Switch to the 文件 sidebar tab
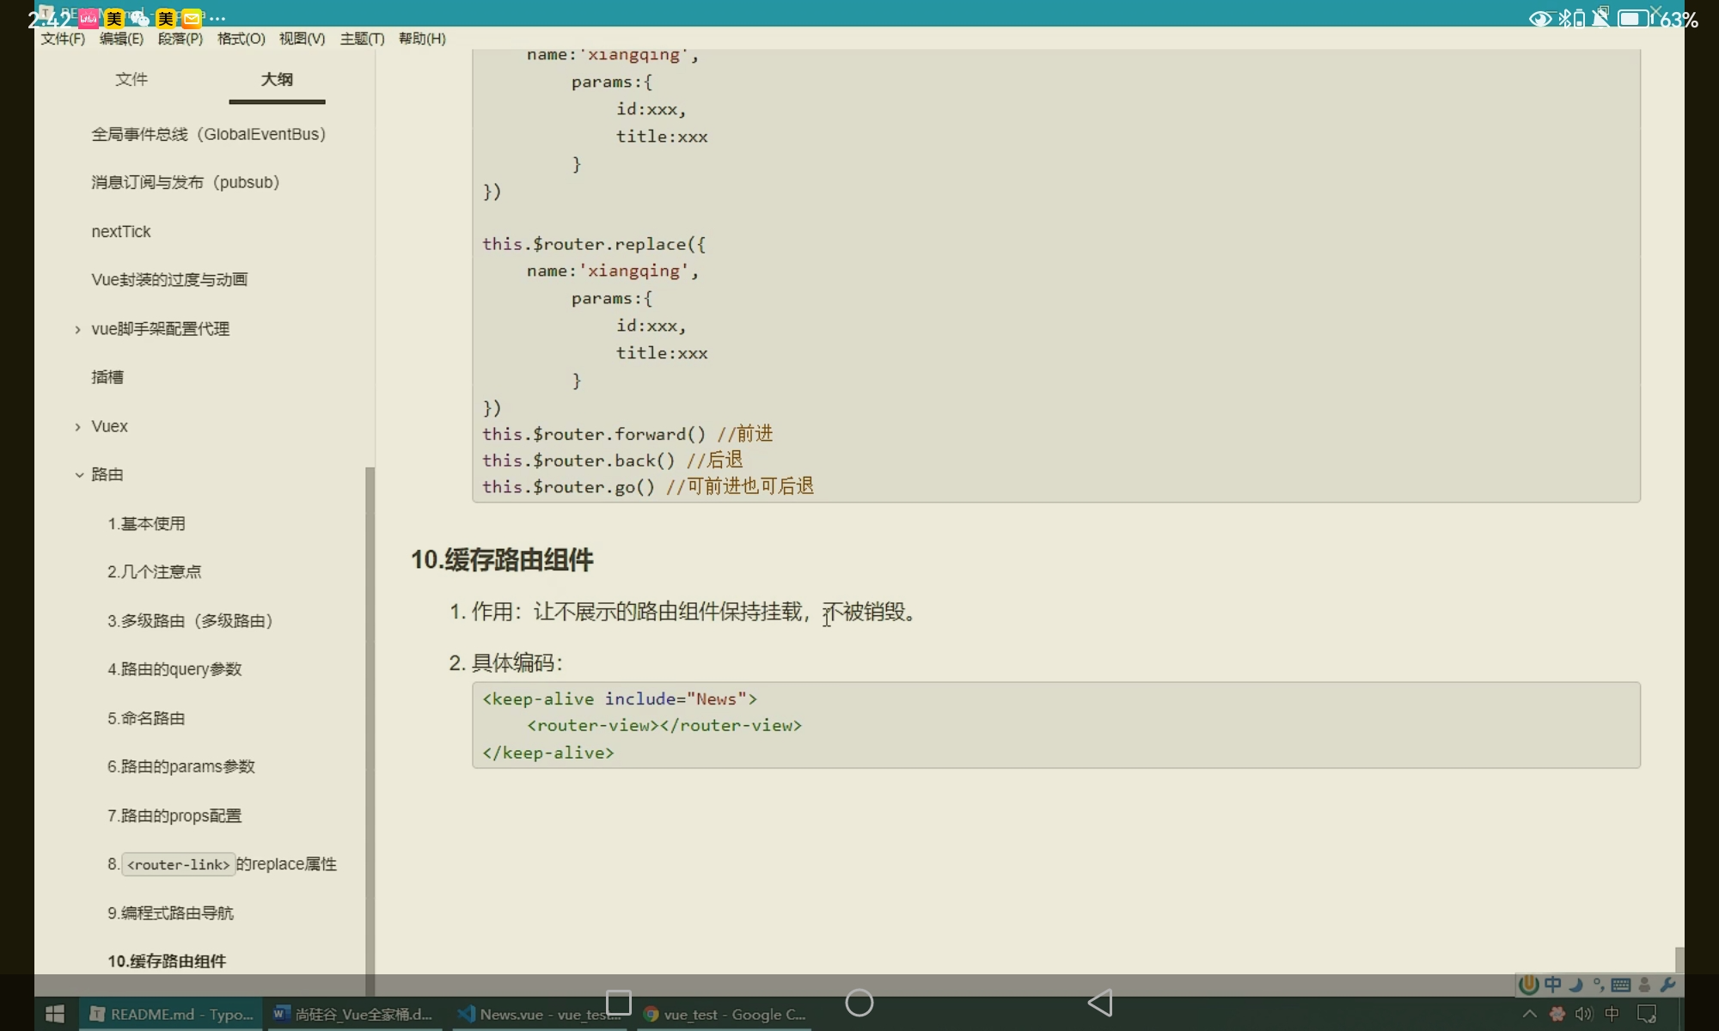This screenshot has width=1719, height=1031. point(132,79)
